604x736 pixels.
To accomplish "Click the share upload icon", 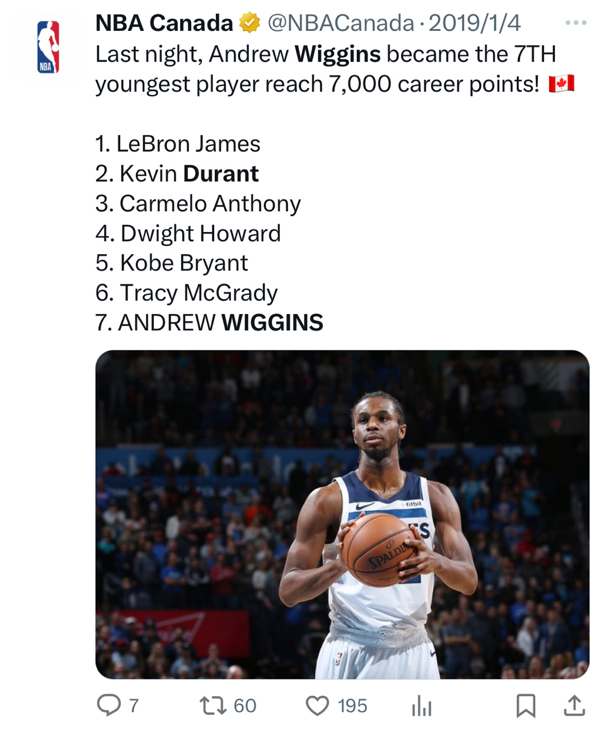I will (574, 705).
